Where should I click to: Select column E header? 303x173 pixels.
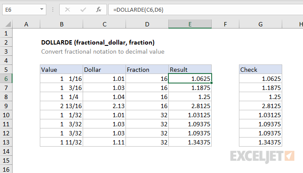tap(190, 24)
